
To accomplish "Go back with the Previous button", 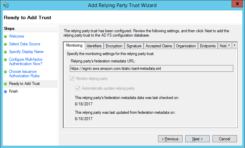I will [170, 139].
